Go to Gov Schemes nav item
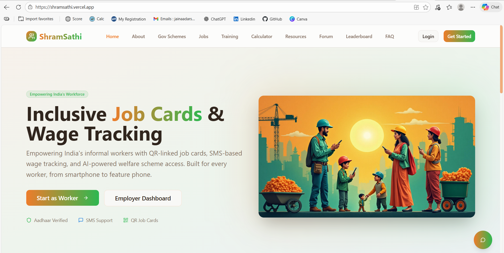This screenshot has width=504, height=253. click(x=172, y=37)
